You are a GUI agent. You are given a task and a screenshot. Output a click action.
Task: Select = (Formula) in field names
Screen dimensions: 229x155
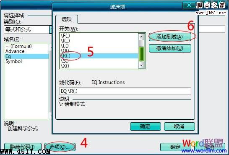pyautogui.click(x=26, y=46)
